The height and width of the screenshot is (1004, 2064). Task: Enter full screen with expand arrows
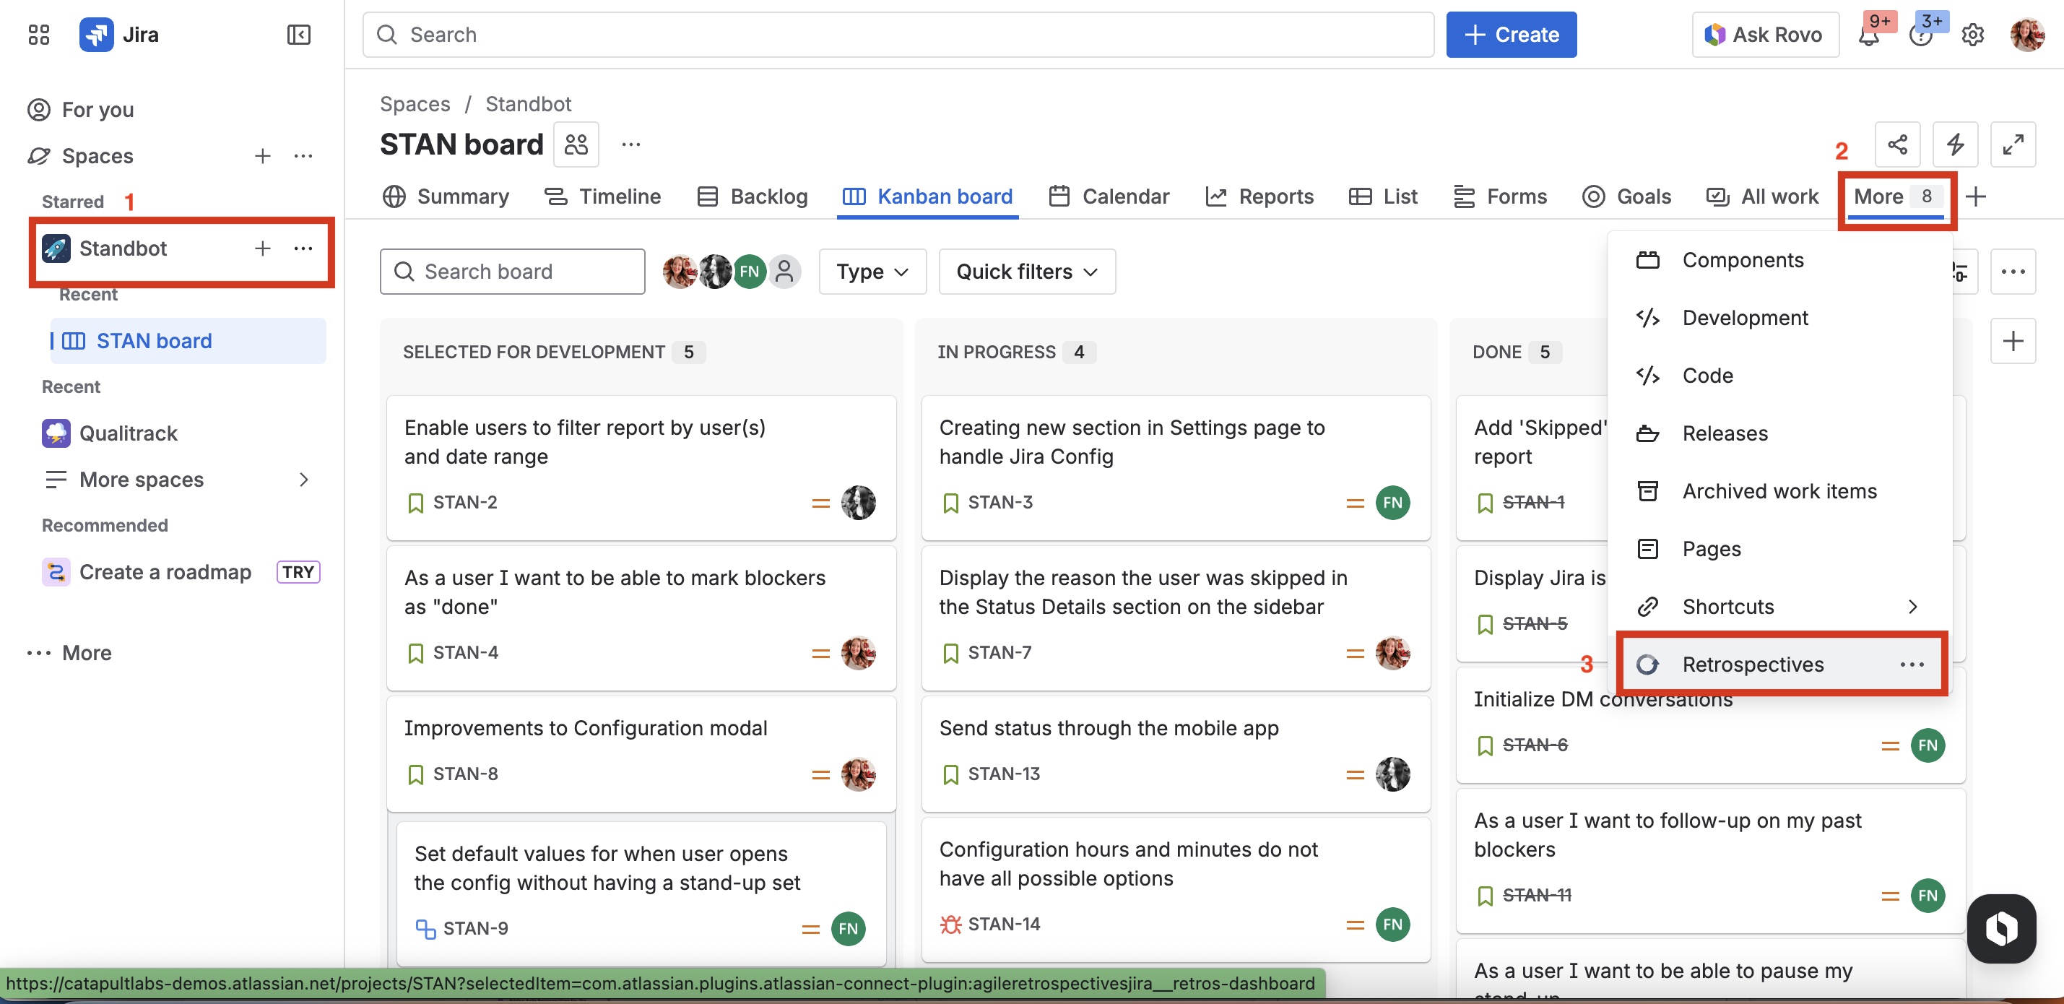(2013, 144)
